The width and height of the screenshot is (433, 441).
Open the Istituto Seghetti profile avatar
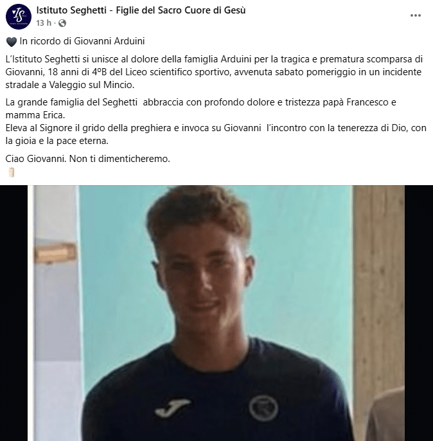click(x=19, y=17)
